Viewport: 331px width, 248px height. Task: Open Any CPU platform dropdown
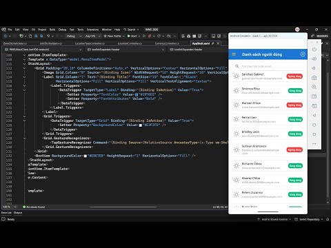tap(92, 36)
